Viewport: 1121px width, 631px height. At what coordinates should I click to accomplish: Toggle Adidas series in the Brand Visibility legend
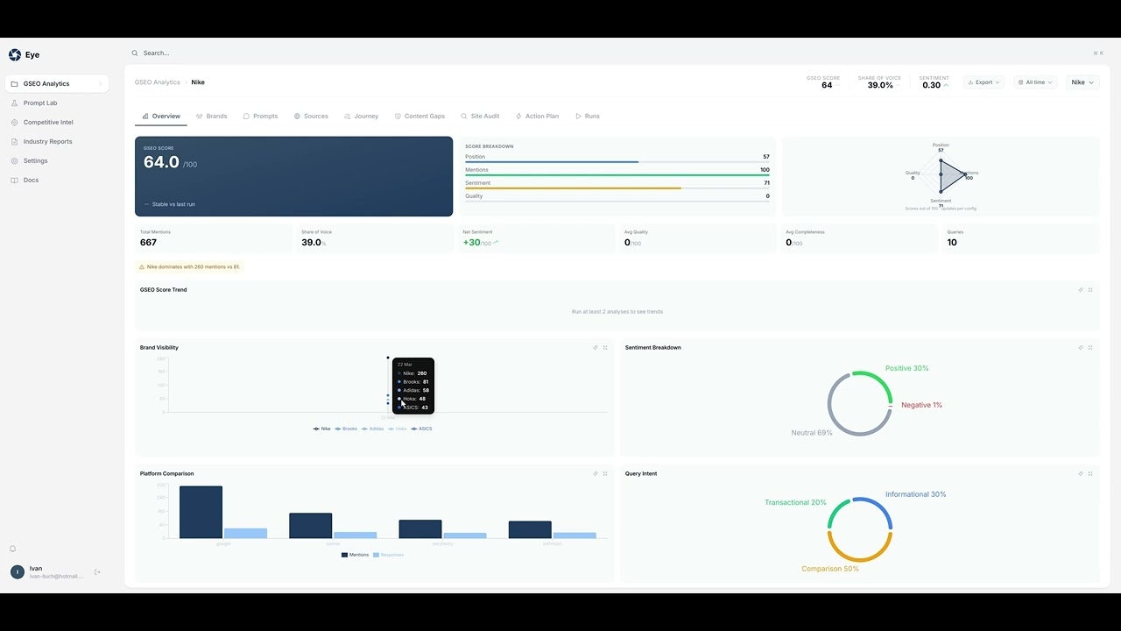coord(373,429)
